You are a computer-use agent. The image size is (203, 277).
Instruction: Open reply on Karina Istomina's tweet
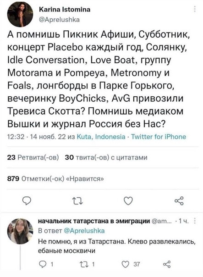pyautogui.click(x=27, y=201)
